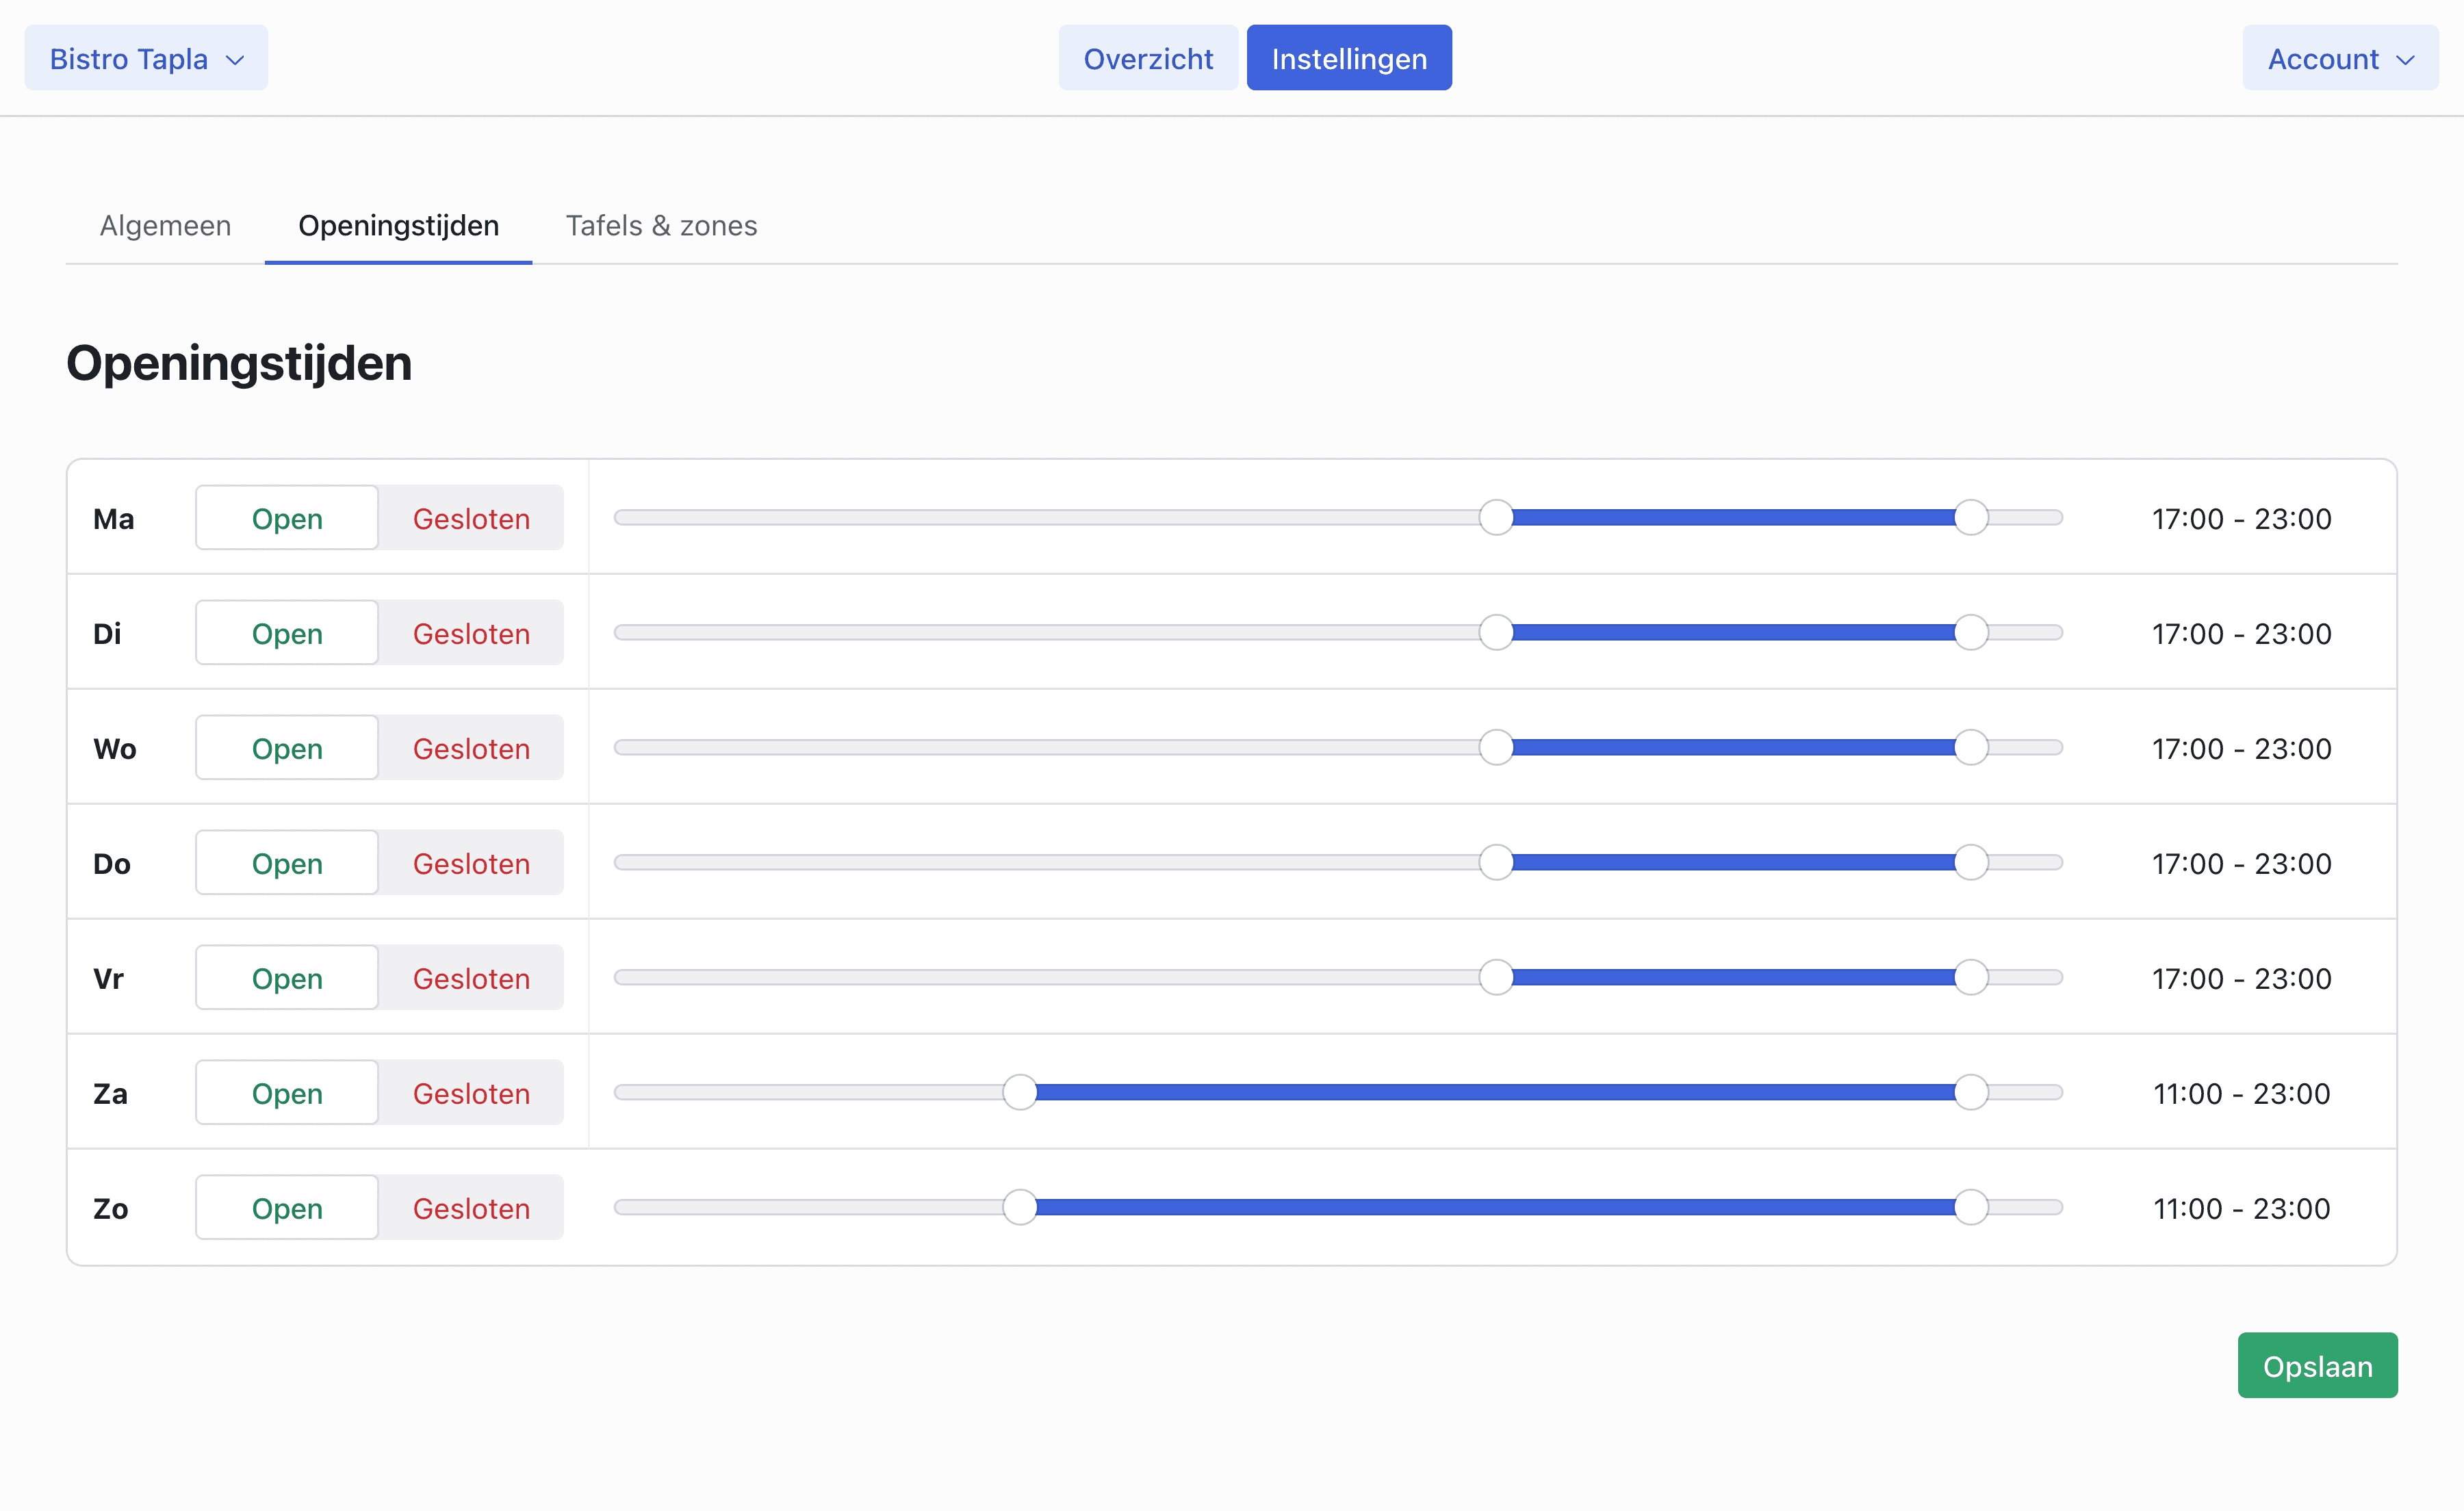Select the Openingstijden tab

(398, 226)
